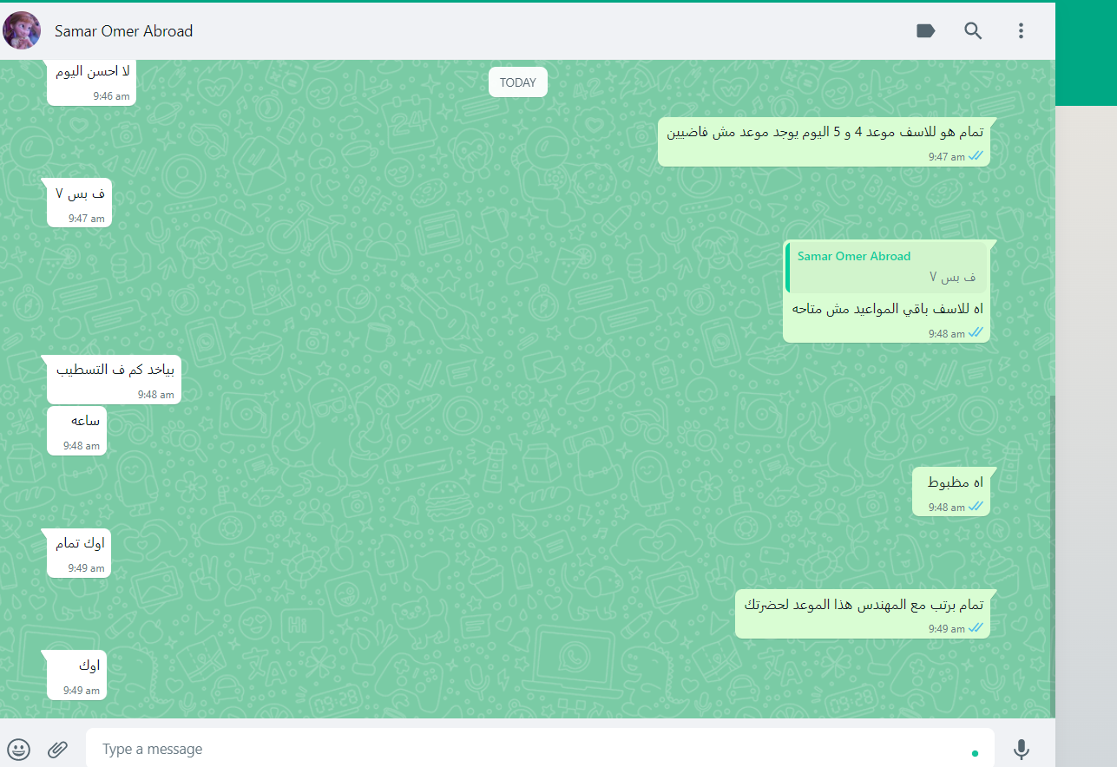Click read ticks on the 9:47 am sent message
Image resolution: width=1117 pixels, height=767 pixels.
coord(976,156)
